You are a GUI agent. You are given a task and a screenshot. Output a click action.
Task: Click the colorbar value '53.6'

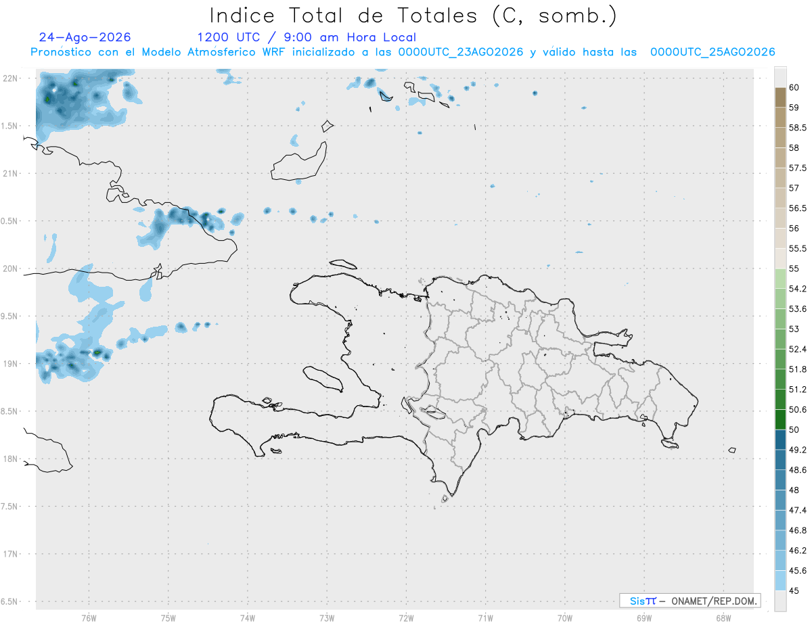point(798,309)
